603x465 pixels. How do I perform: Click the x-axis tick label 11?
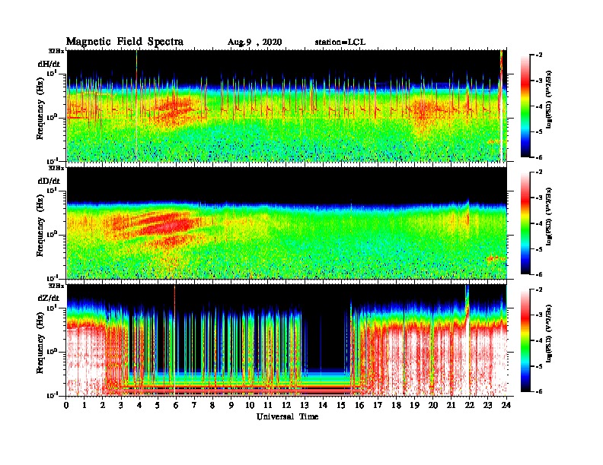point(268,405)
